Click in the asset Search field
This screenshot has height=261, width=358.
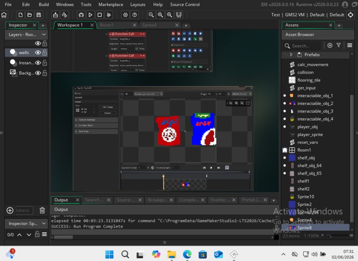[x=302, y=46]
